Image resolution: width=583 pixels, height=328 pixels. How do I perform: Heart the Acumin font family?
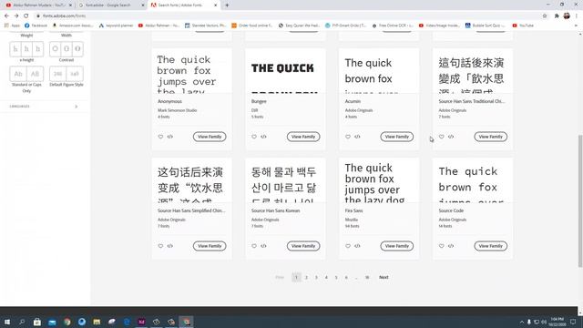(x=348, y=137)
